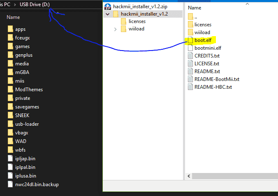Select the README.txt file icon
This screenshot has height=196, width=278.
pyautogui.click(x=190, y=71)
